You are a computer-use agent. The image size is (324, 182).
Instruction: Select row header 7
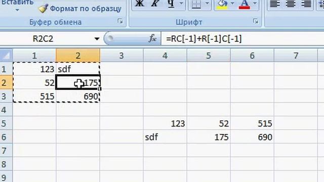[x=6, y=151]
